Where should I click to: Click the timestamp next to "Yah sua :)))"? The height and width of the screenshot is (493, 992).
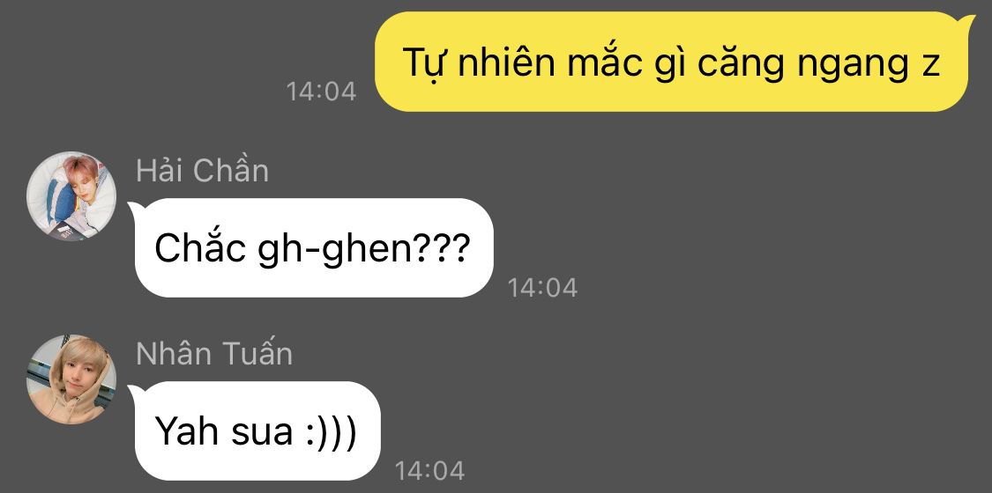(429, 471)
